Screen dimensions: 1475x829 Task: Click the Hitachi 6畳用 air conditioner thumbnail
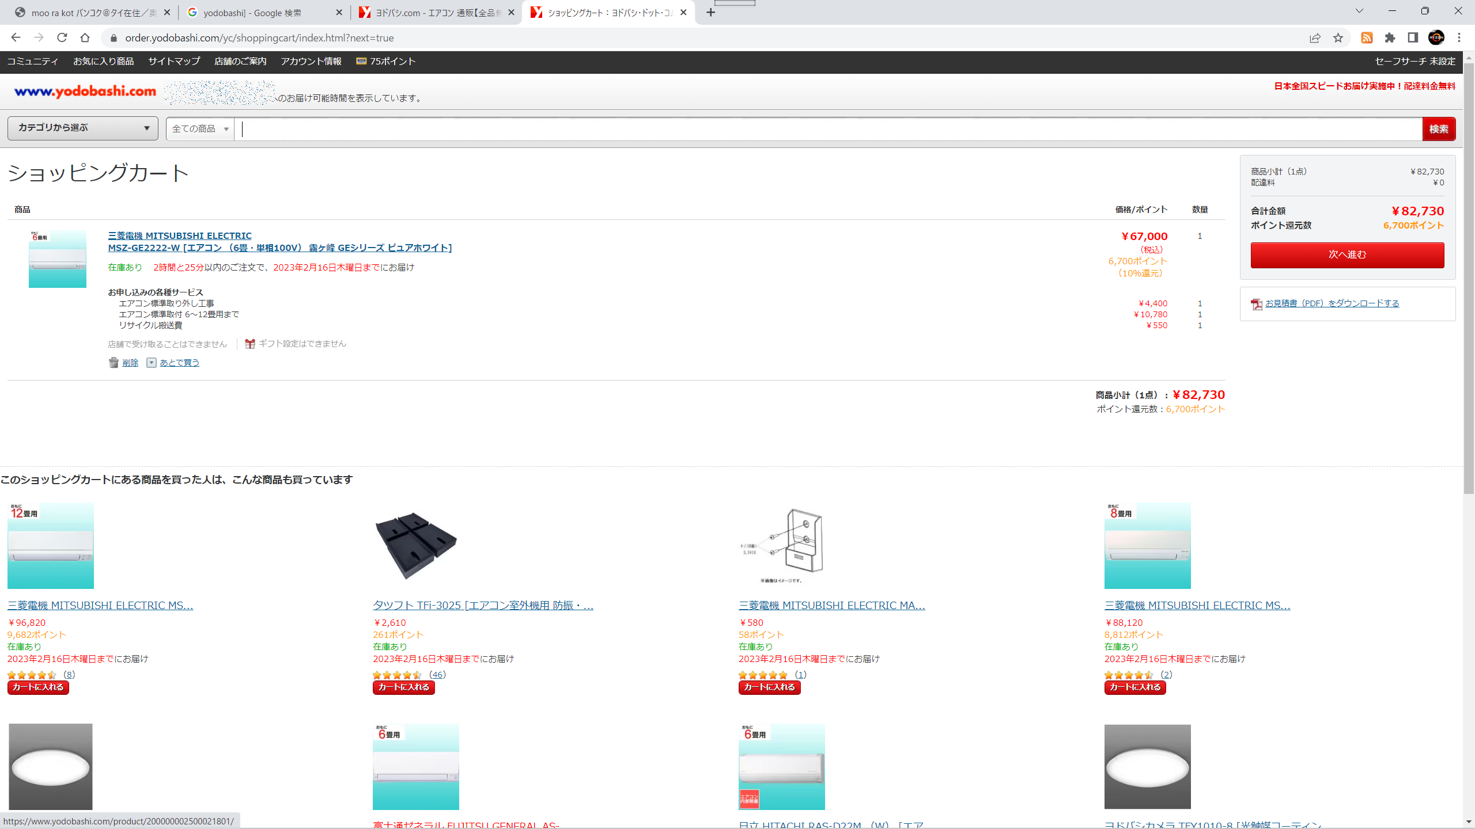click(x=782, y=767)
